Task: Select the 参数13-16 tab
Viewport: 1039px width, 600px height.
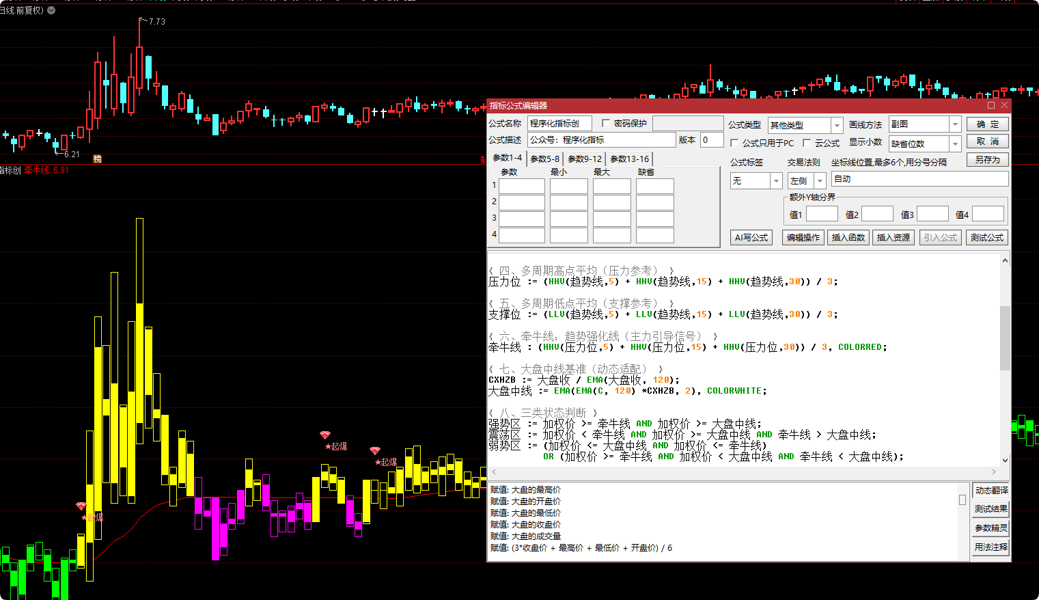Action: click(629, 159)
